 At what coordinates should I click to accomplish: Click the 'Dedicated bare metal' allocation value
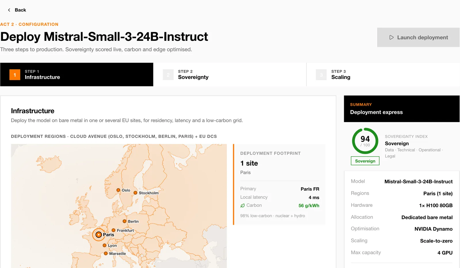427,217
